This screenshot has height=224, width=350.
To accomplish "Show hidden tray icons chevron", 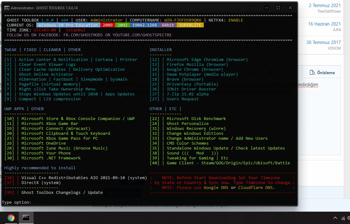I will pos(335,218).
